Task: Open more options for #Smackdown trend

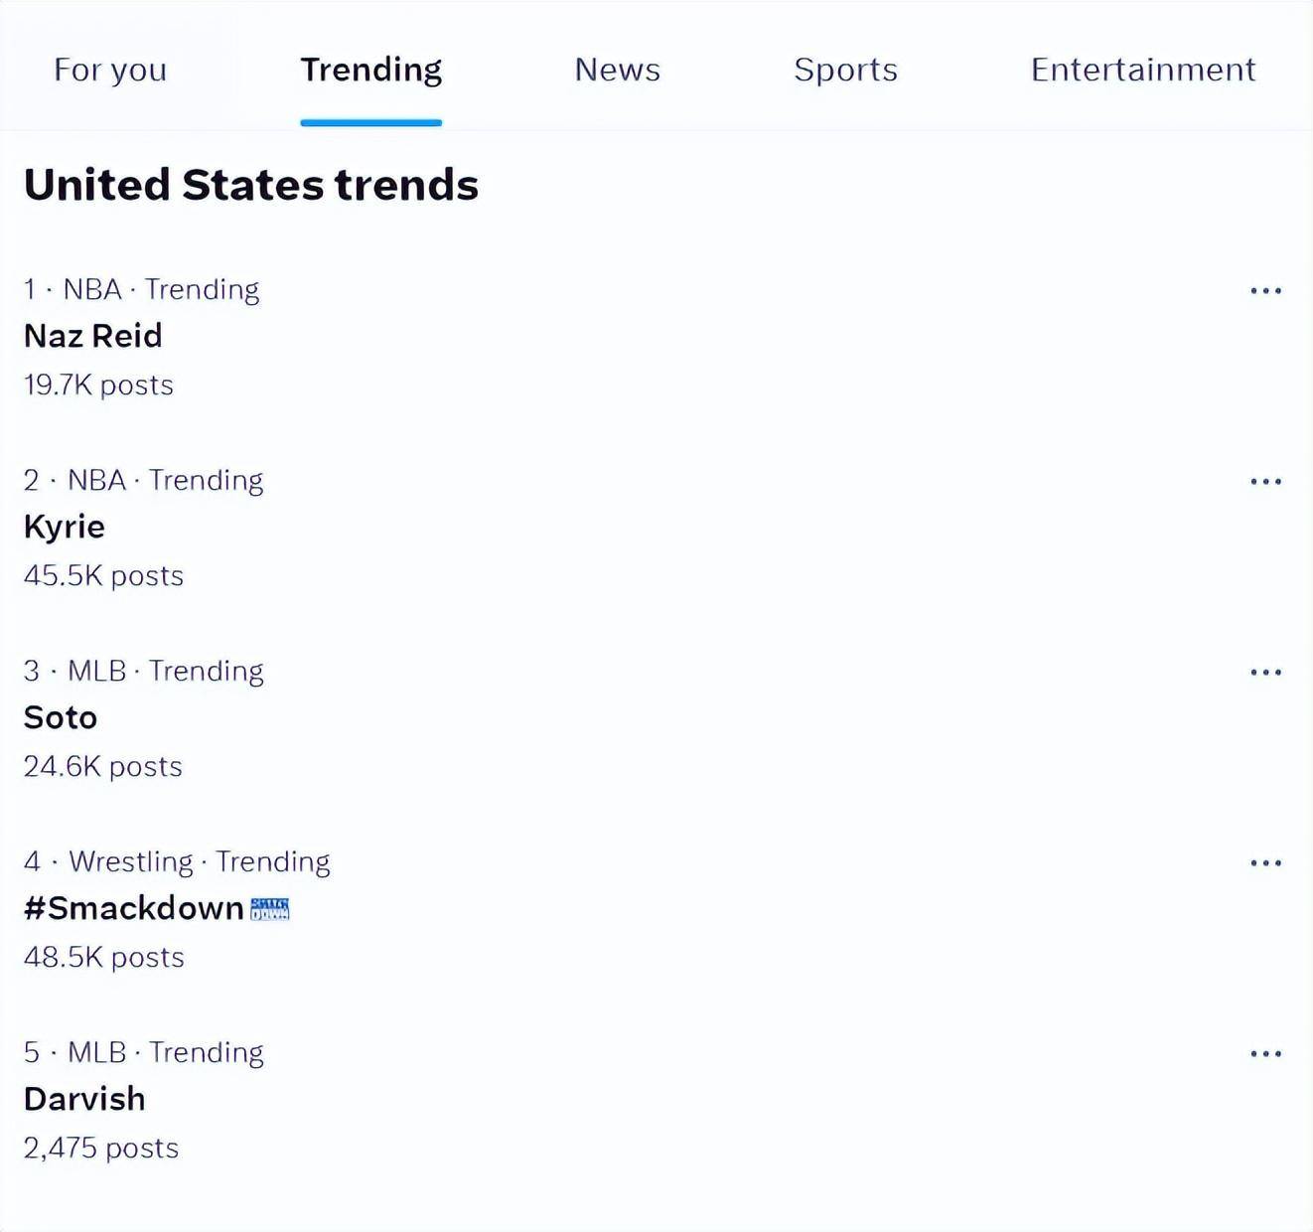Action: tap(1265, 863)
